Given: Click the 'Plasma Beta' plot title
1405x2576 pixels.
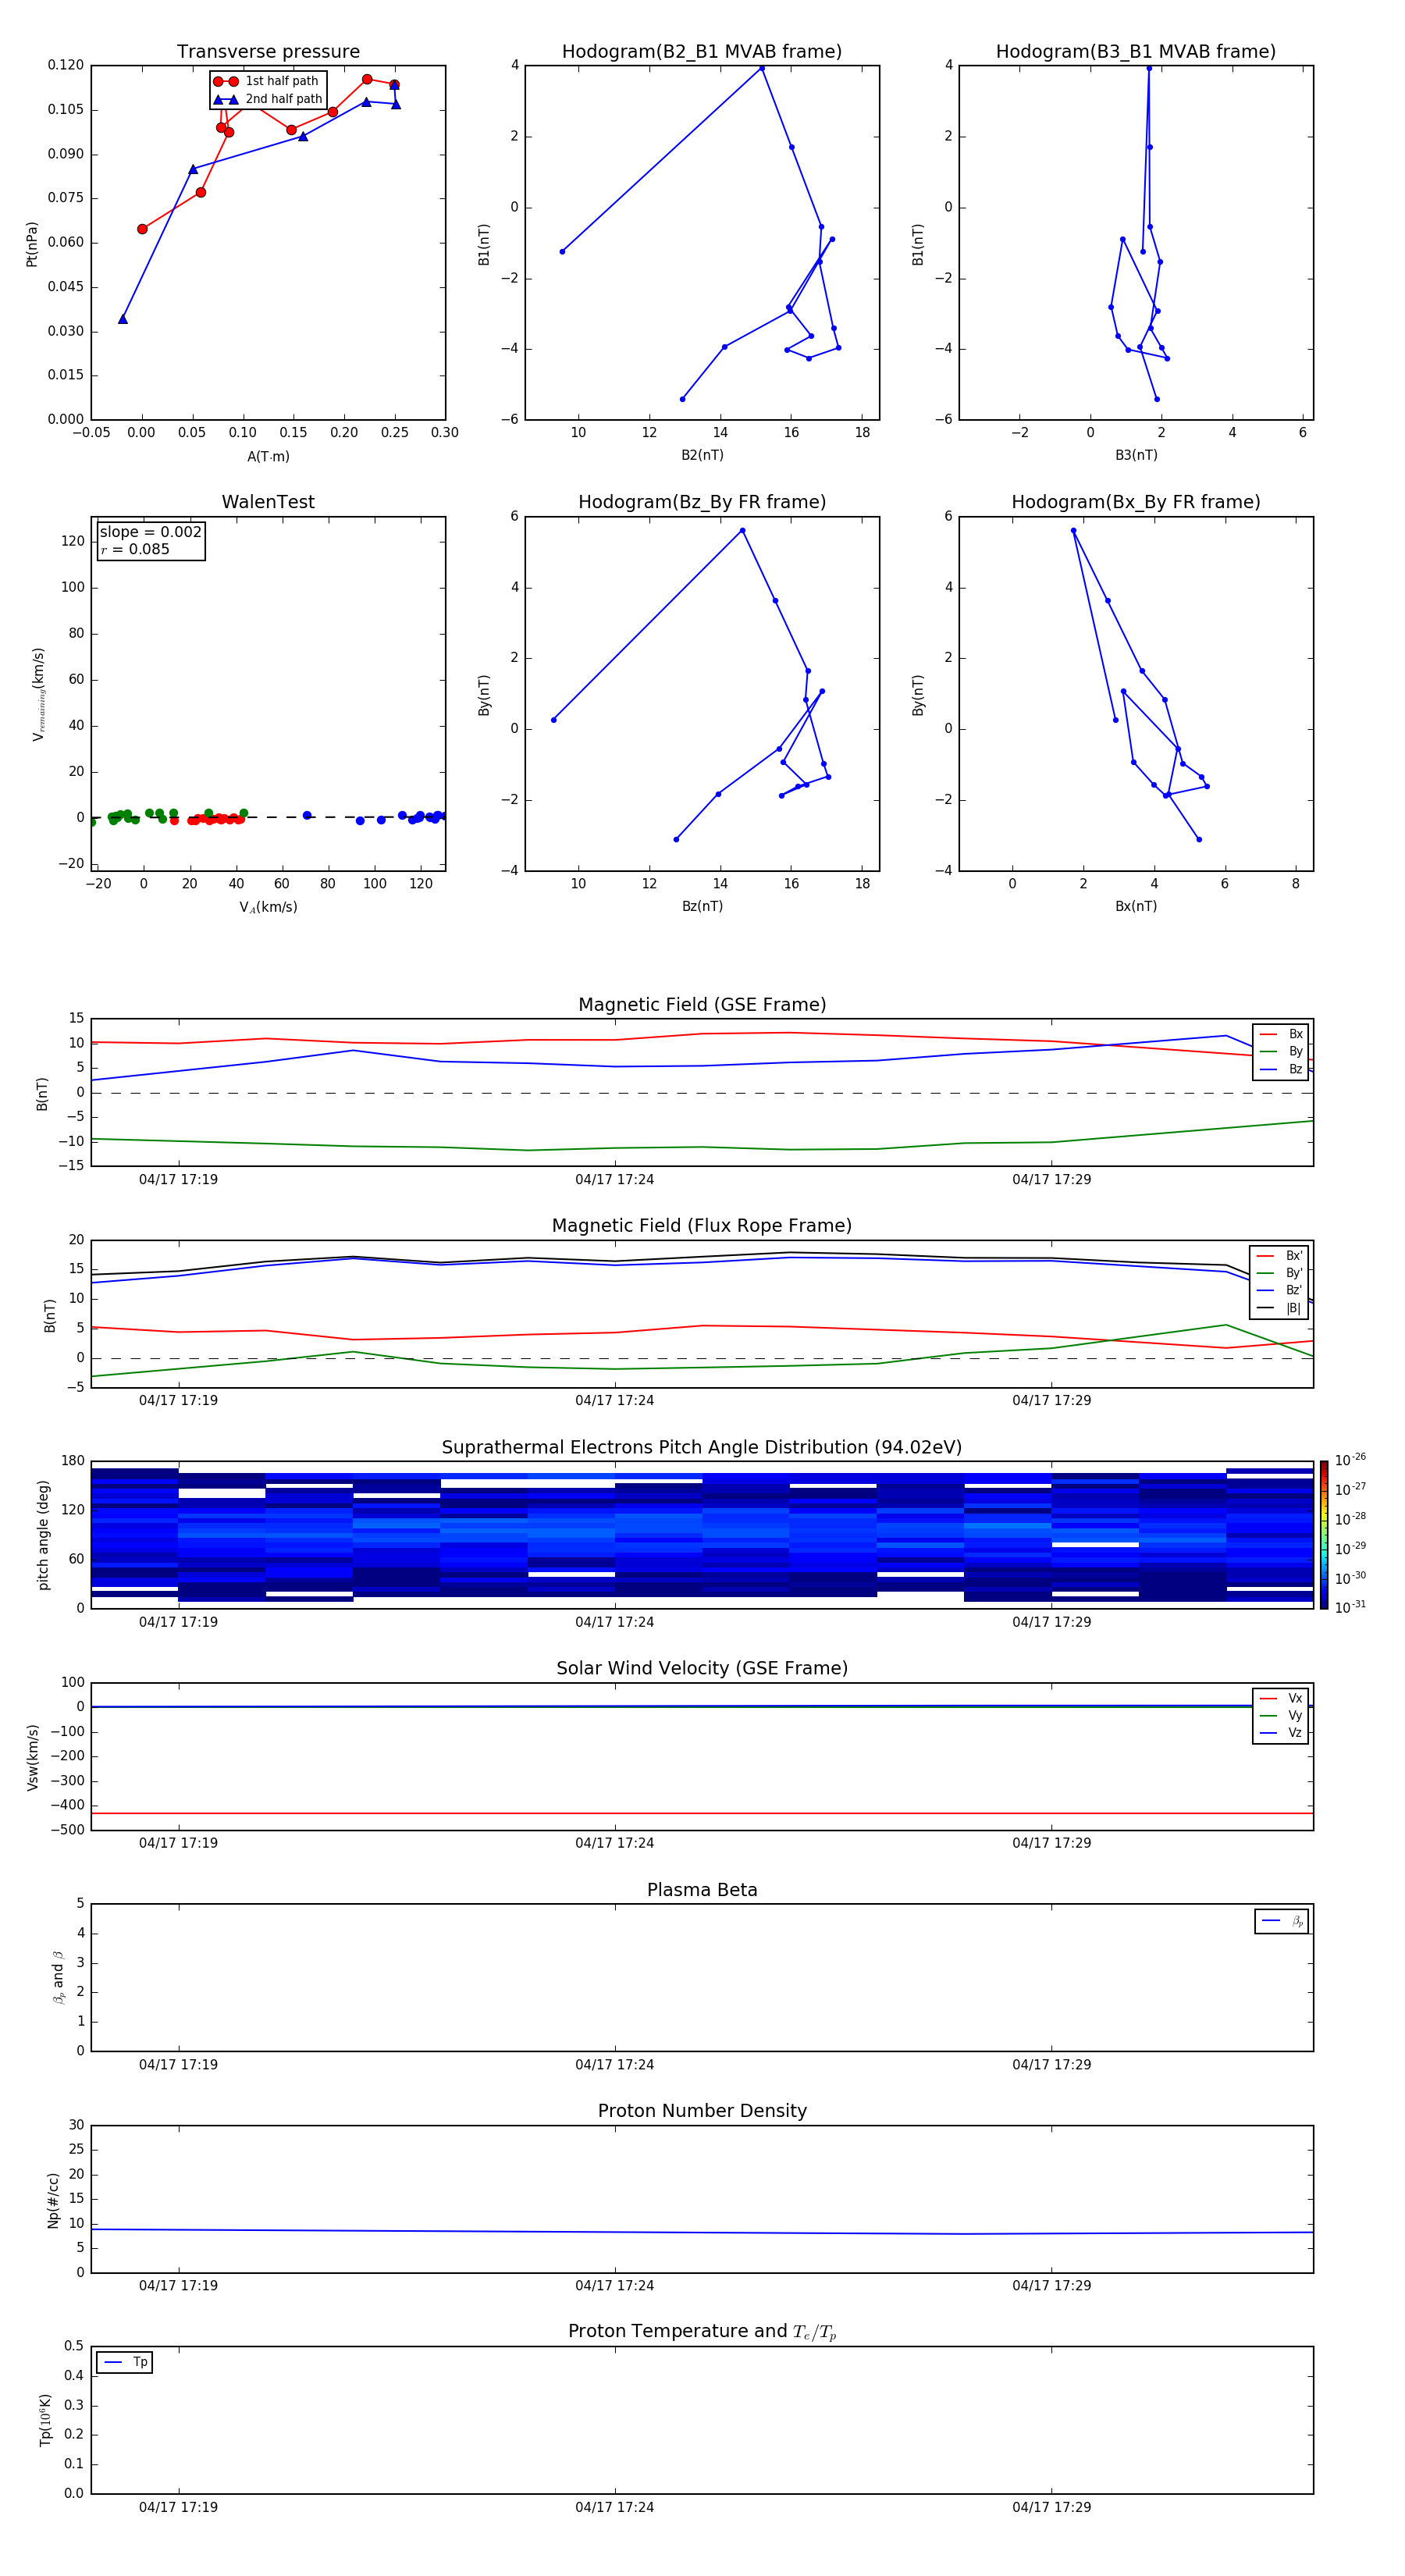Looking at the screenshot, I should (702, 1891).
